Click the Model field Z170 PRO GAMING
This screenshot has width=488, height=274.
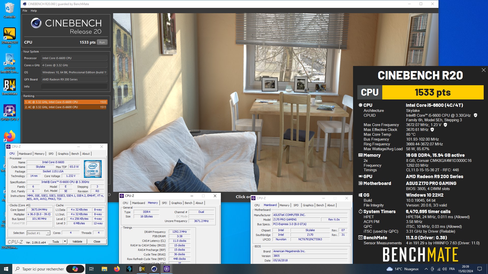[x=296, y=219]
